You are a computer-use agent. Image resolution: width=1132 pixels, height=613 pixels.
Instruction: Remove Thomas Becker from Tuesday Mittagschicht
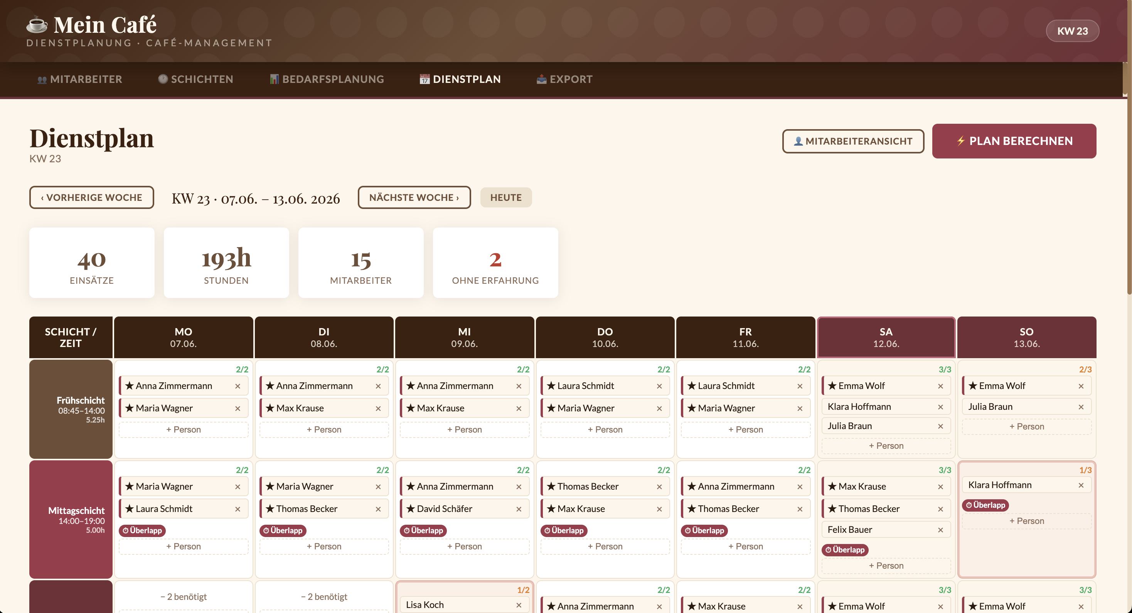pos(378,509)
